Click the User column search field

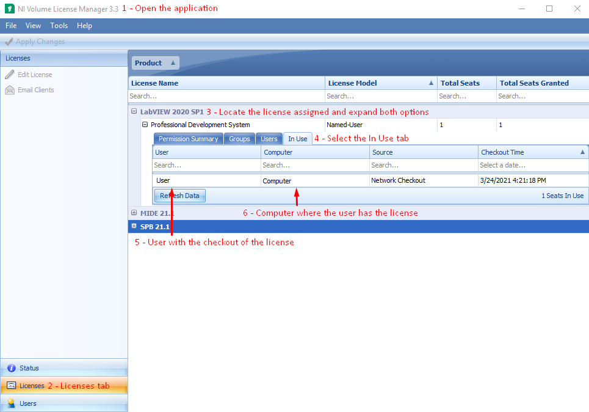206,165
